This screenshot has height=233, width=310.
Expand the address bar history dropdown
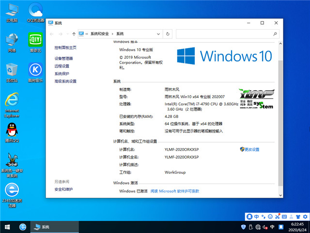(158, 34)
